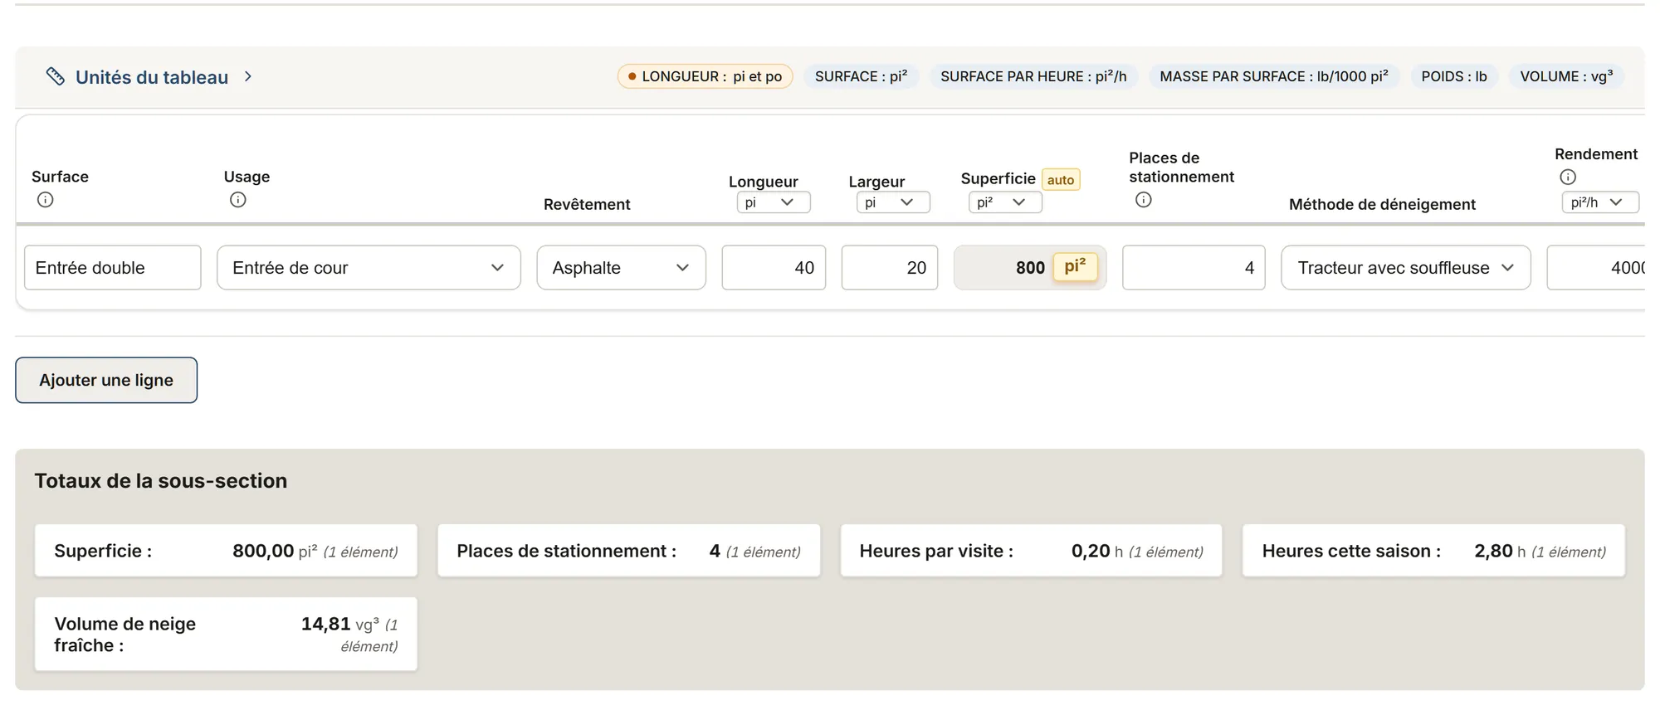
Task: Click the Rendement value field
Action: (1595, 268)
